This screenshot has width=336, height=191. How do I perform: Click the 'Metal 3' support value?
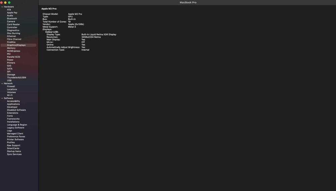pyautogui.click(x=72, y=27)
